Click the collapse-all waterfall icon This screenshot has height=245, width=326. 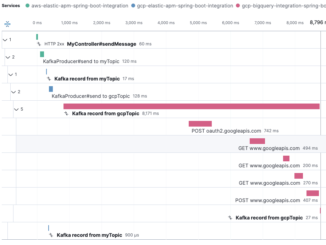coord(7,24)
